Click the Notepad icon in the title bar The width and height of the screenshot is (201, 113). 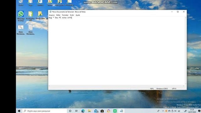[50, 12]
